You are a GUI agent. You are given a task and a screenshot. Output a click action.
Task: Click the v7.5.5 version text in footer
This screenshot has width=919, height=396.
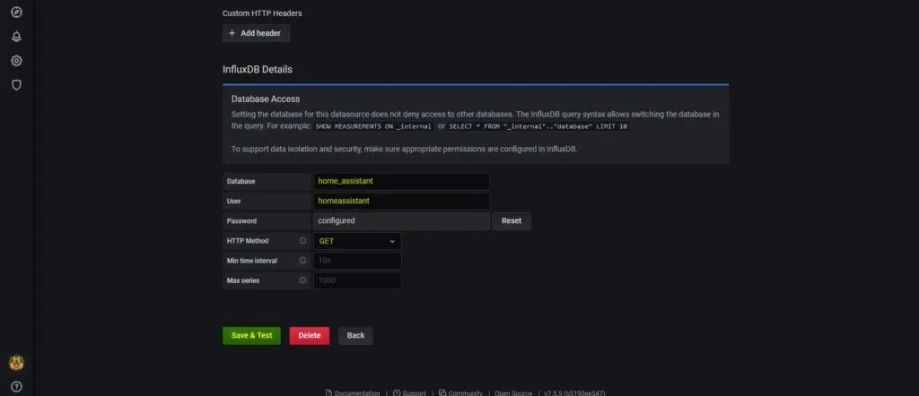[x=574, y=393]
